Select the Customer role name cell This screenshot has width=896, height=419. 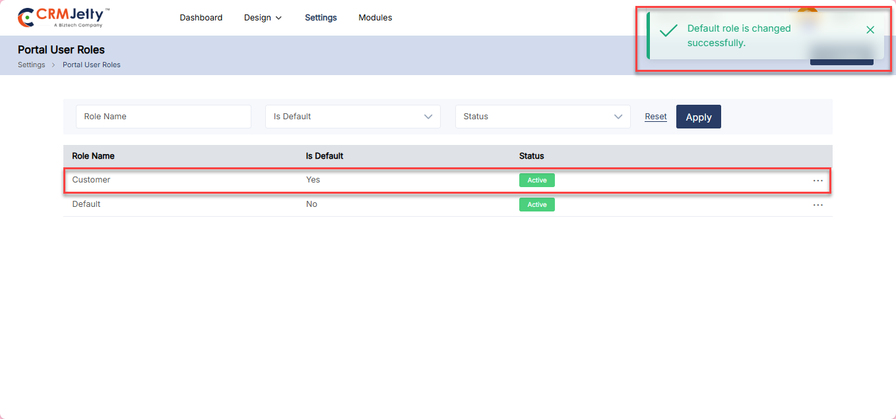coord(91,180)
